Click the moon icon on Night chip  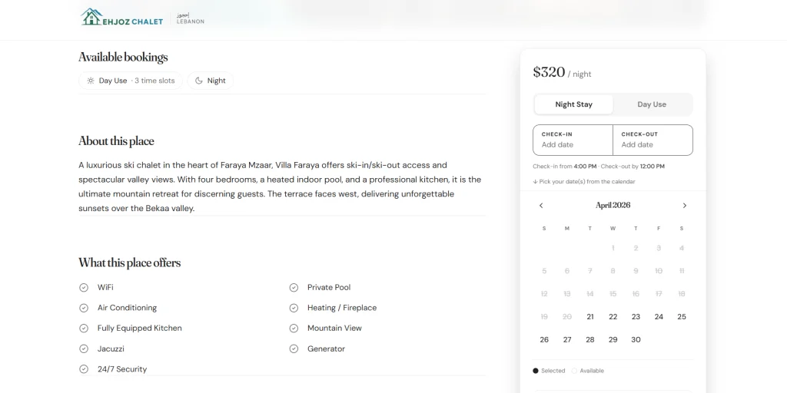tap(199, 81)
